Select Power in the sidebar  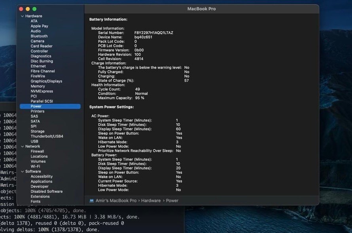pos(36,106)
